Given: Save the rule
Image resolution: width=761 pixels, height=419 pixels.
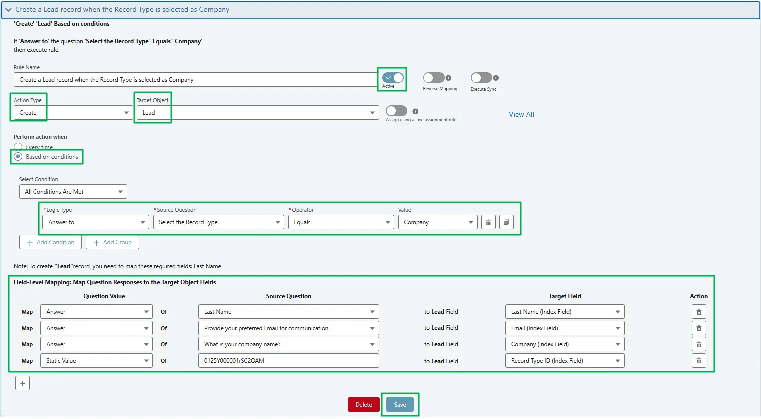Looking at the screenshot, I should click(399, 404).
